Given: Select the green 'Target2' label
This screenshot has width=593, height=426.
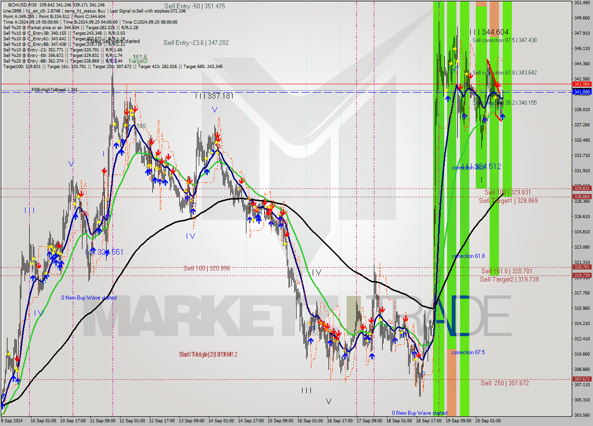Looking at the screenshot, I should [138, 61].
